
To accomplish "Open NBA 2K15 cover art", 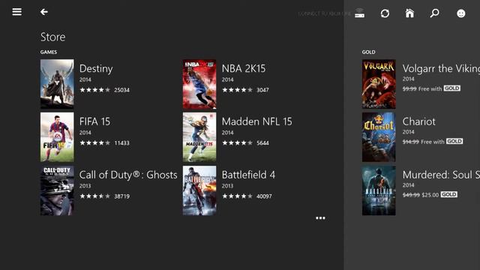I will tap(199, 84).
